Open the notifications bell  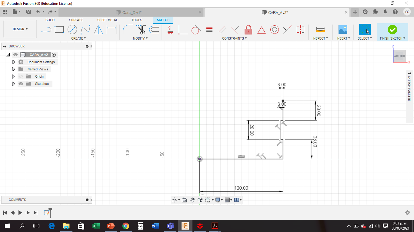coord(385,12)
